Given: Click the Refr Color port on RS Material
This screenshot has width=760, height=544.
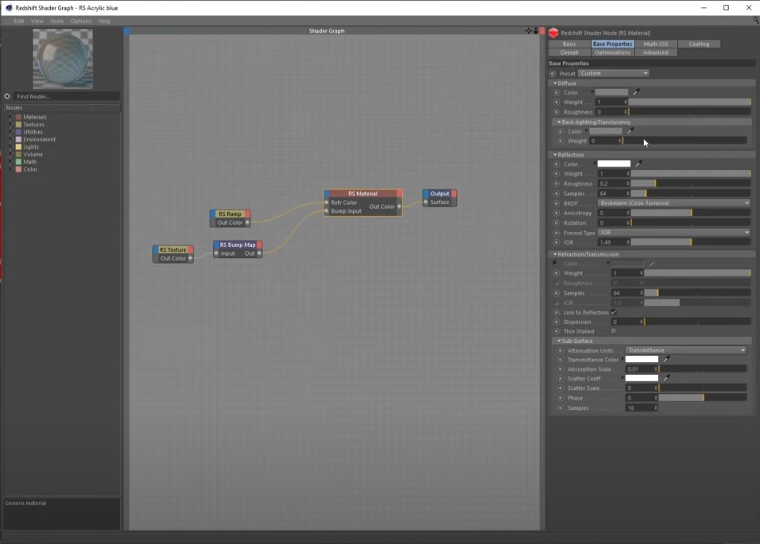Looking at the screenshot, I should click(x=327, y=203).
